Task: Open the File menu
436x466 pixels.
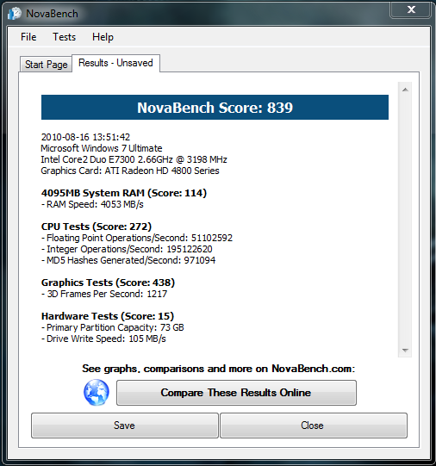Action: point(28,37)
